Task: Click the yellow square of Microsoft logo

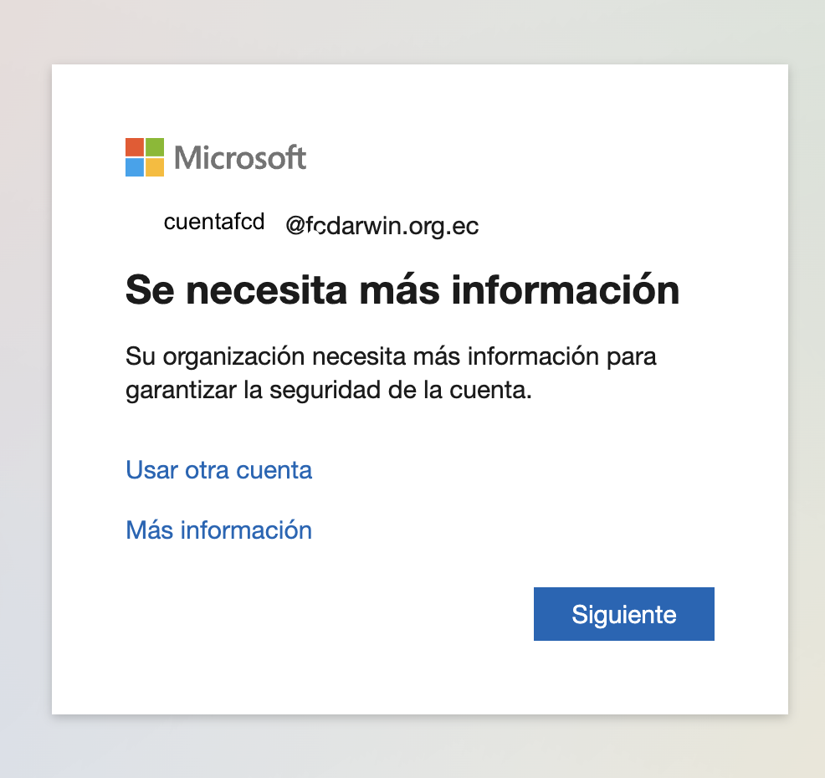Action: (x=155, y=167)
